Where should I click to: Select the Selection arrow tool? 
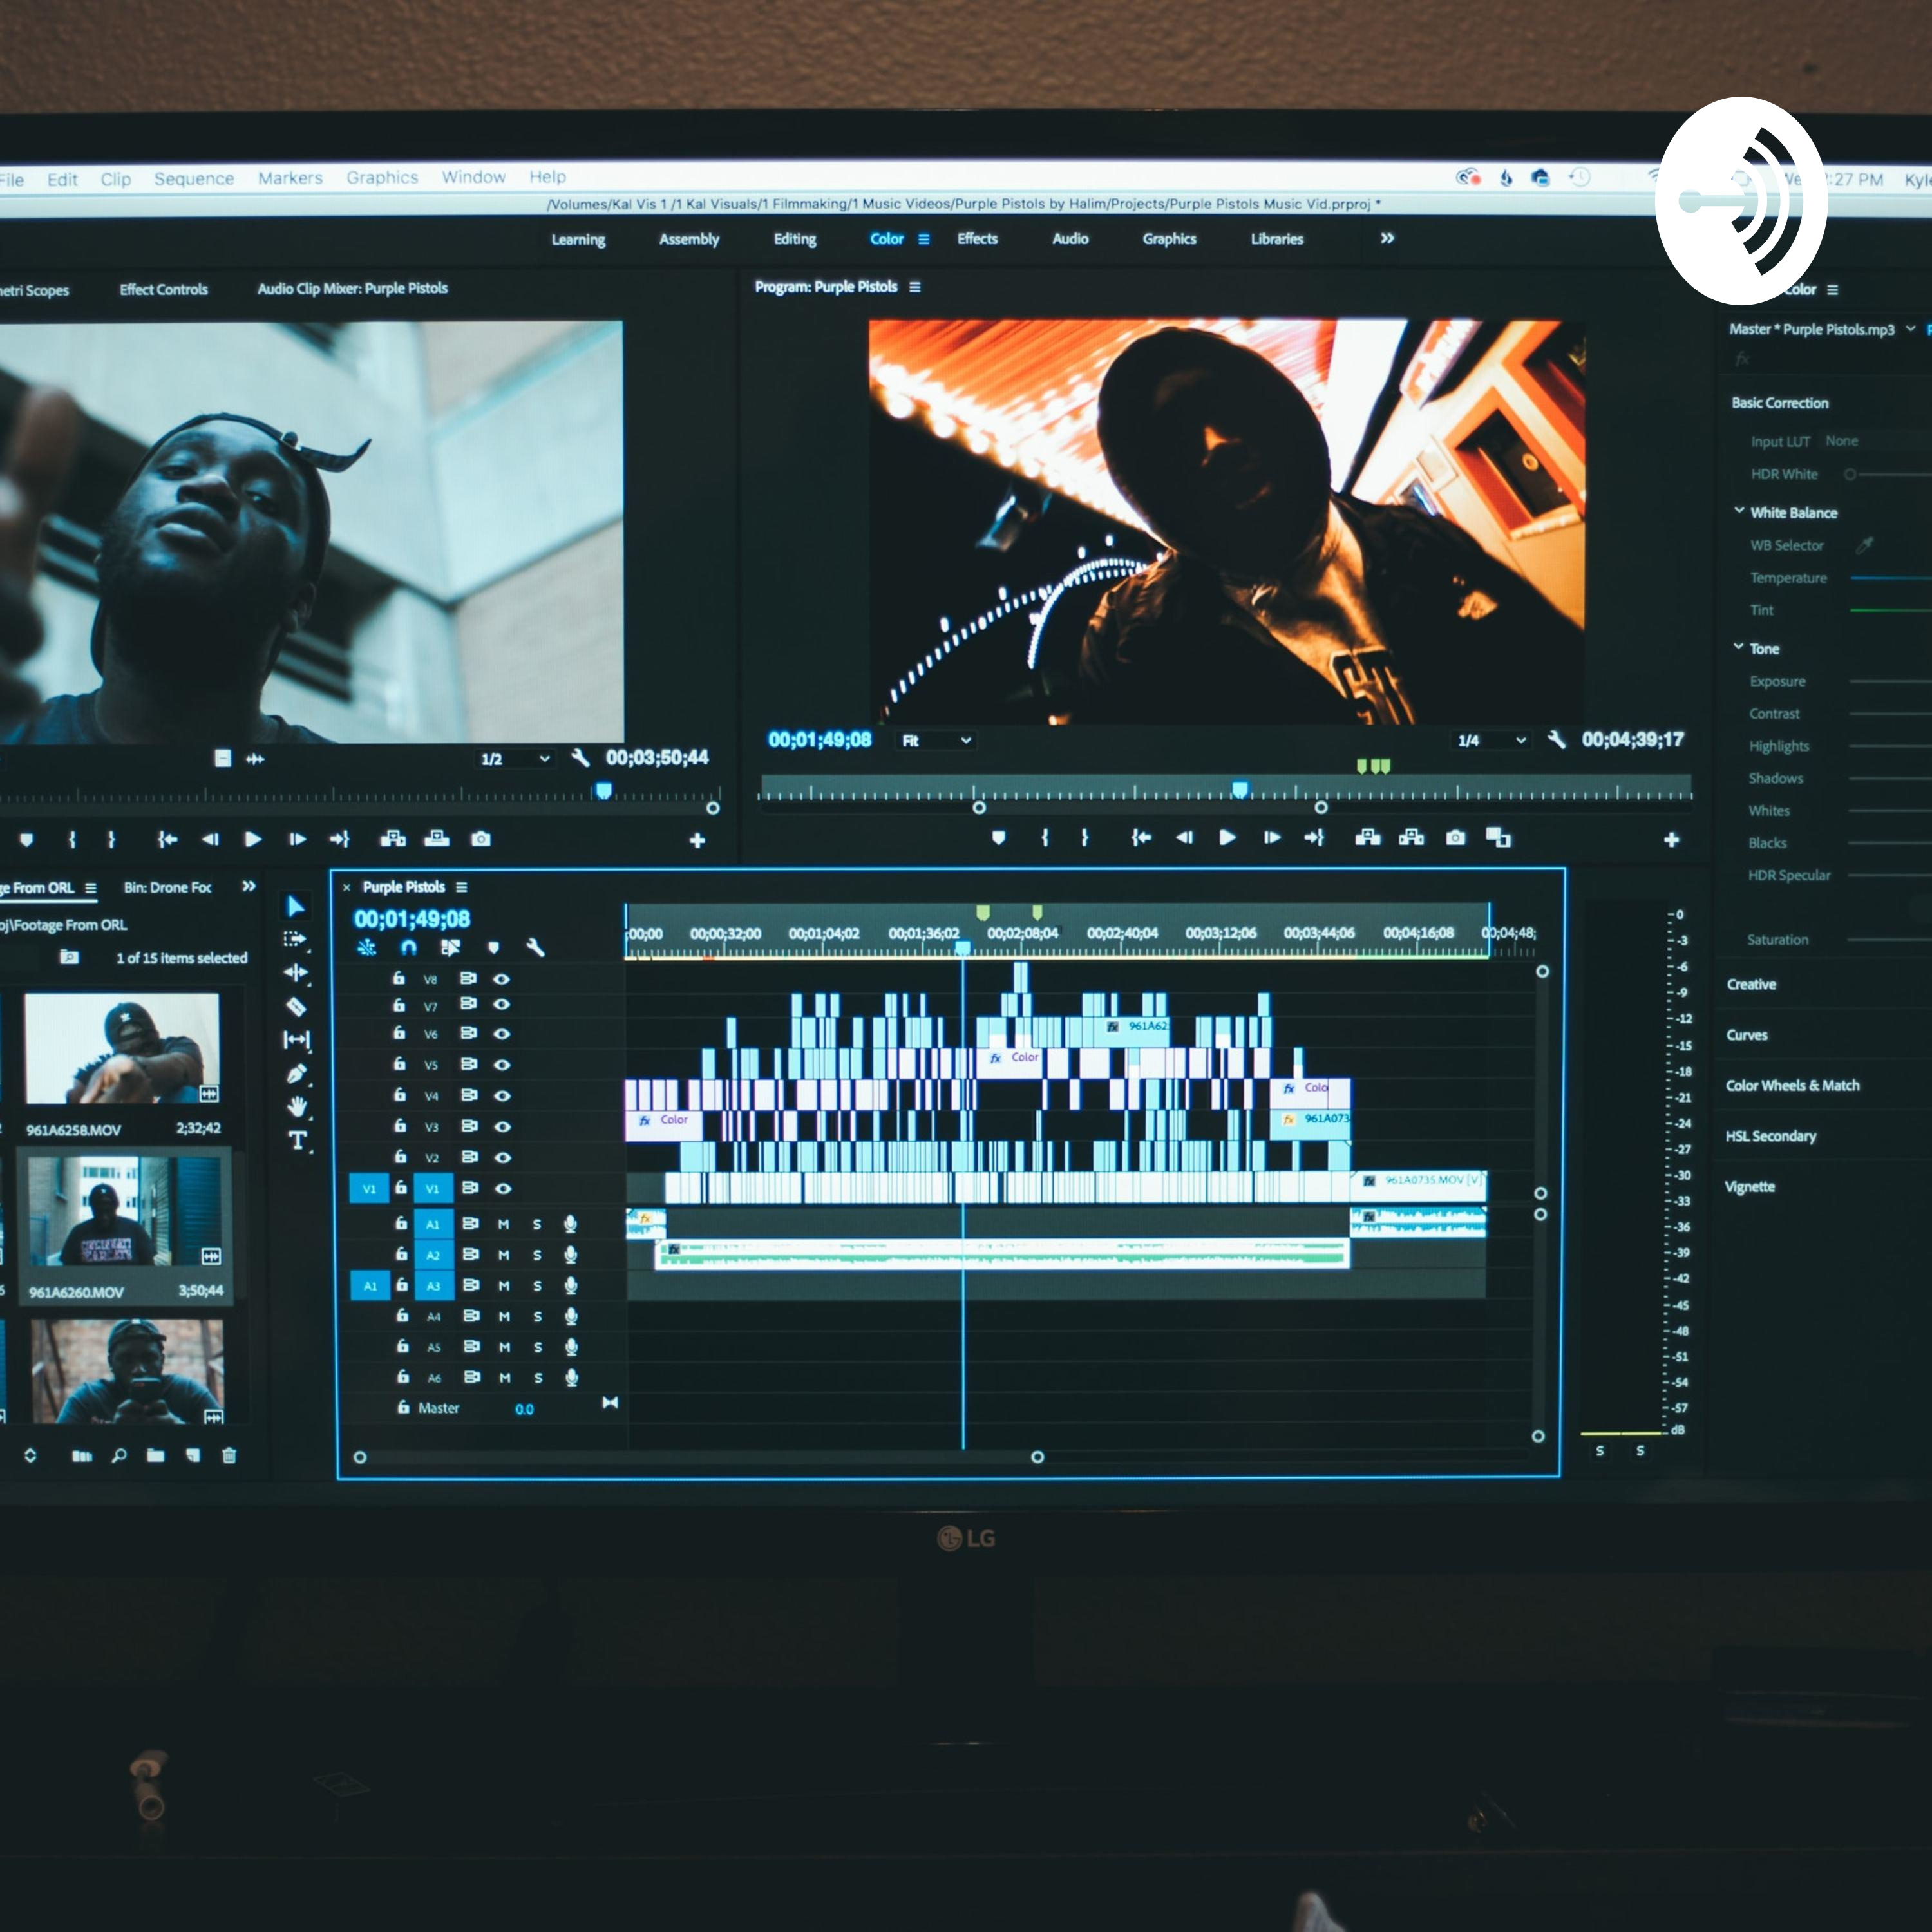(x=296, y=906)
